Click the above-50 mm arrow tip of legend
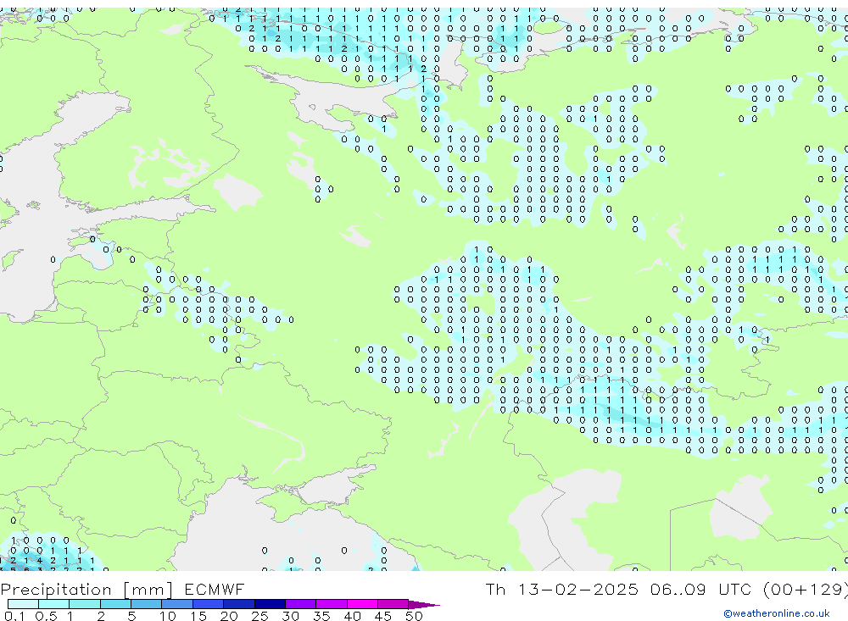 (x=424, y=604)
